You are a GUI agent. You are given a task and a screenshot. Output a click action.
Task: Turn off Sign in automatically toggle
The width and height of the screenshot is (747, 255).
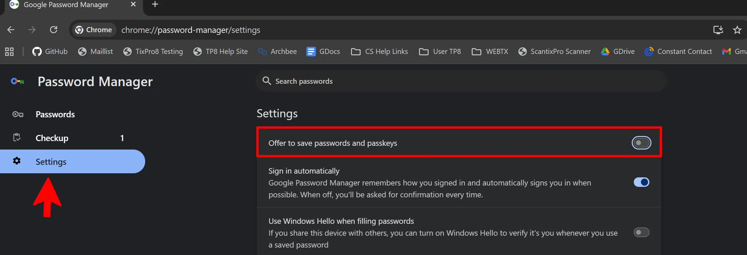(x=641, y=182)
